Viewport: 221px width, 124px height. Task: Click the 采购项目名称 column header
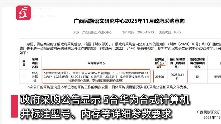[x=35, y=63]
